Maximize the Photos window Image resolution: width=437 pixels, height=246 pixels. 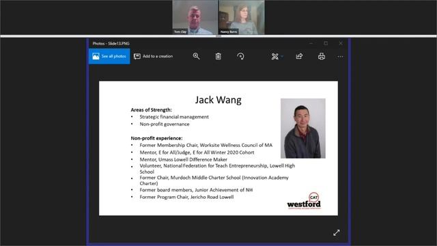326,43
